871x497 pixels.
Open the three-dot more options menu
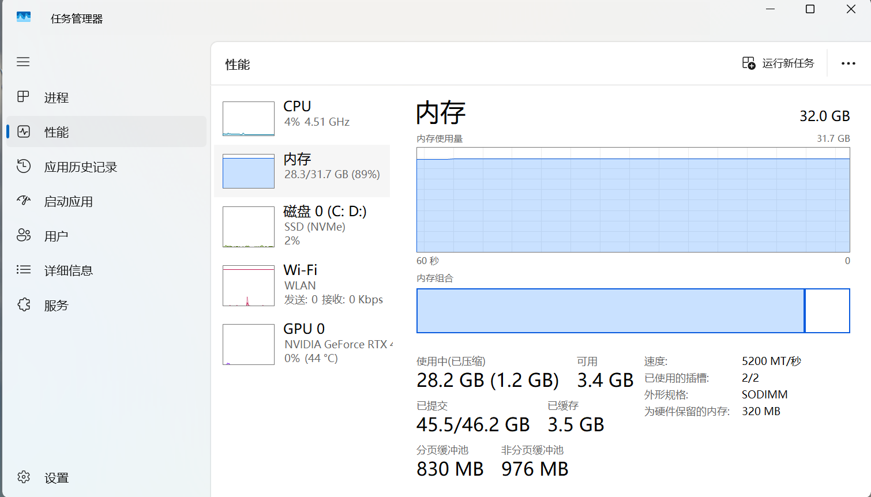[848, 63]
